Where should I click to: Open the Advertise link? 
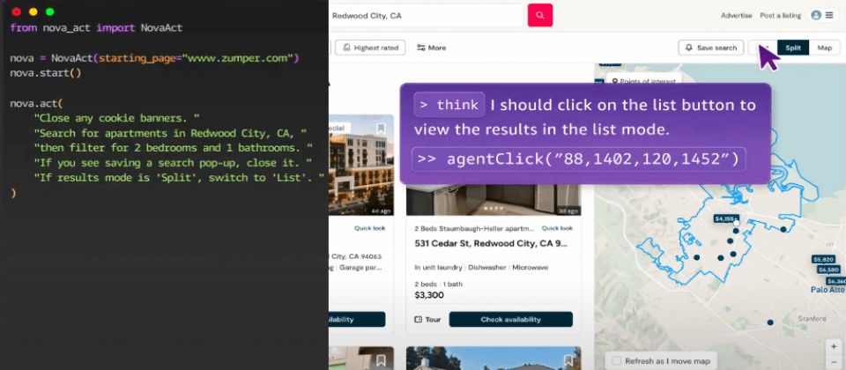click(736, 16)
